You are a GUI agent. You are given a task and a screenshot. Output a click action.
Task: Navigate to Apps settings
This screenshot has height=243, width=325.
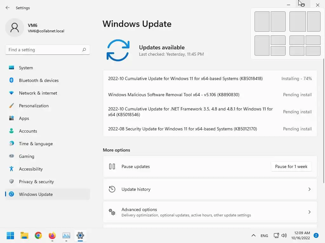(48, 118)
